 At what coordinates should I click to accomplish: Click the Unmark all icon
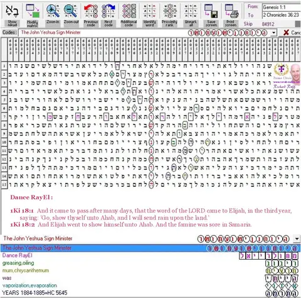click(191, 11)
